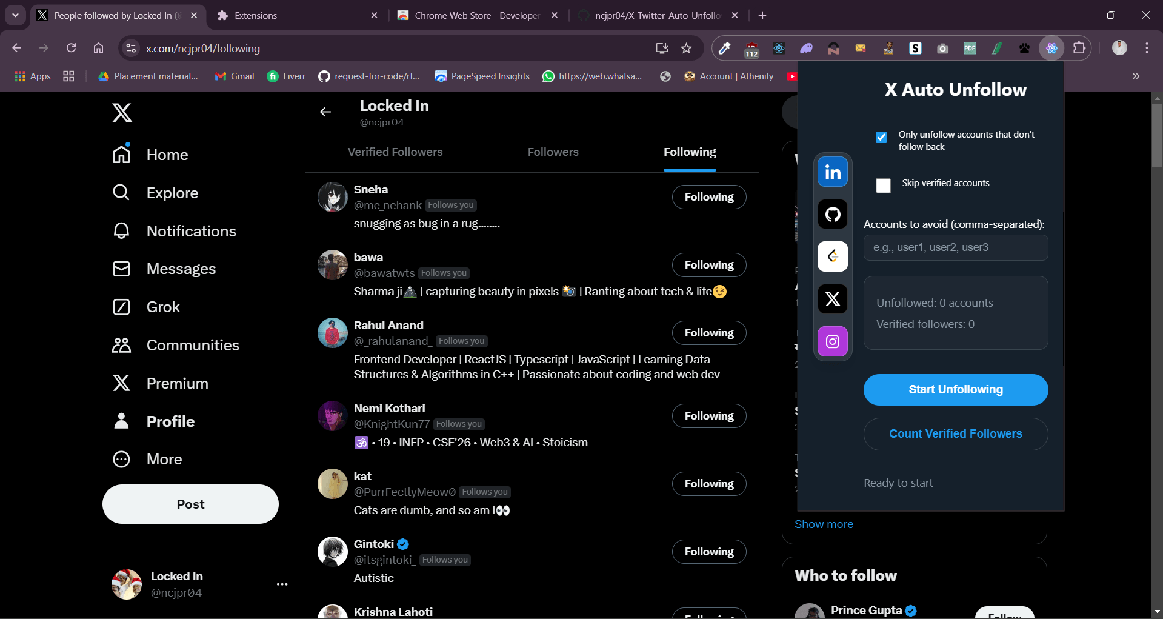
Task: Uncheck 'Only unfollow accounts that don't follow back'
Action: [x=882, y=138]
